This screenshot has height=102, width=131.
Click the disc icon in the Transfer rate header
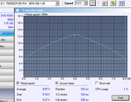tap(18, 10)
